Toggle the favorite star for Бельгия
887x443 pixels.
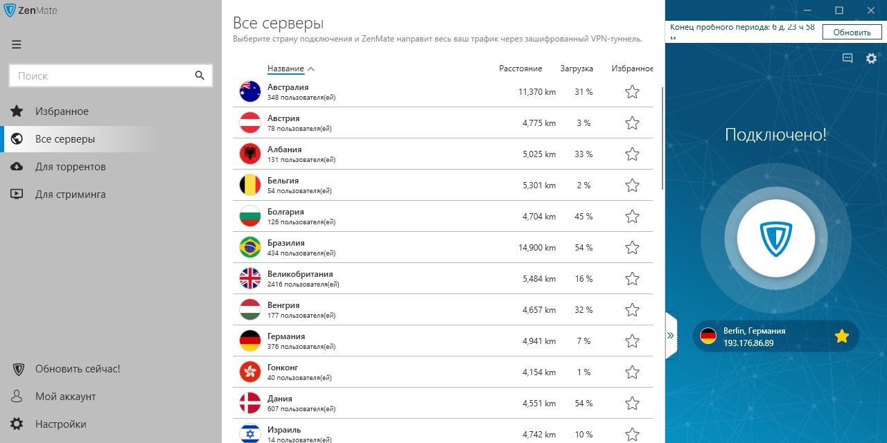point(632,186)
